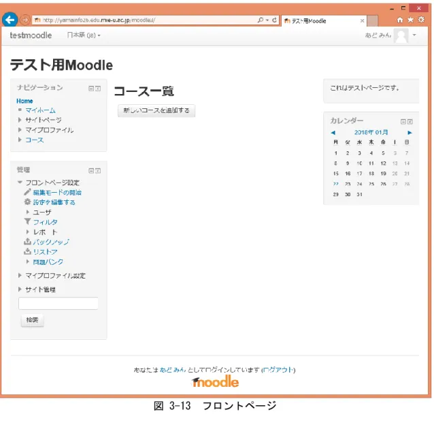Collapse the 管理 block with hide icon
434x442 pixels.
[91, 171]
